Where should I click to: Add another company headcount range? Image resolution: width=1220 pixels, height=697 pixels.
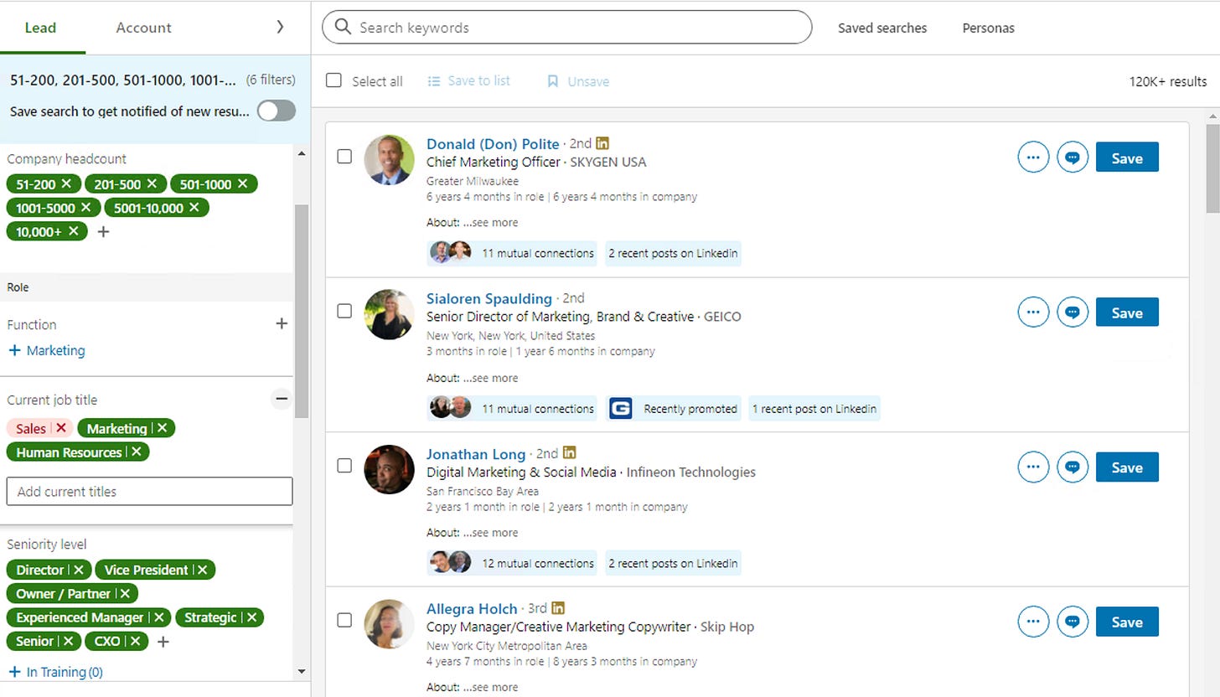[103, 231]
